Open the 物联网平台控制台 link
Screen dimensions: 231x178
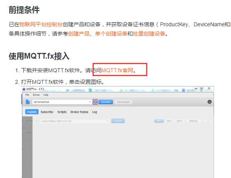(41, 24)
